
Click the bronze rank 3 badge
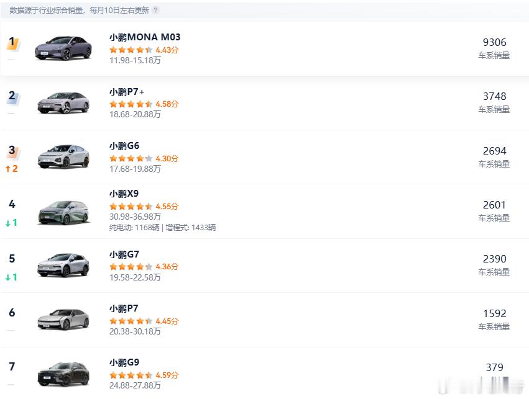(x=12, y=151)
